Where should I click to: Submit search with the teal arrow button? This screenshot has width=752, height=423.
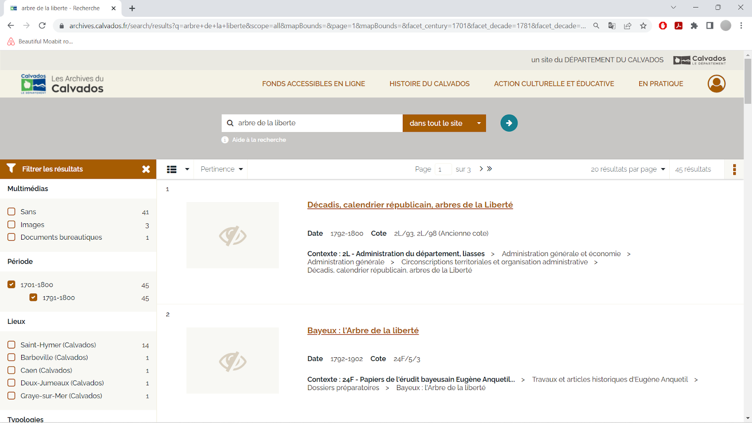coord(509,123)
